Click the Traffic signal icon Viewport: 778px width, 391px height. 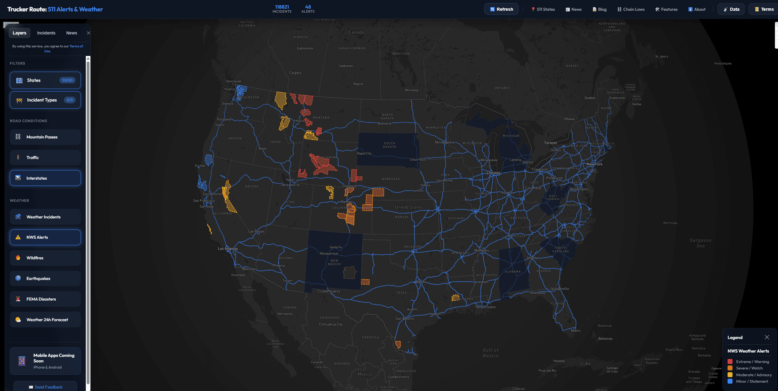click(x=18, y=158)
